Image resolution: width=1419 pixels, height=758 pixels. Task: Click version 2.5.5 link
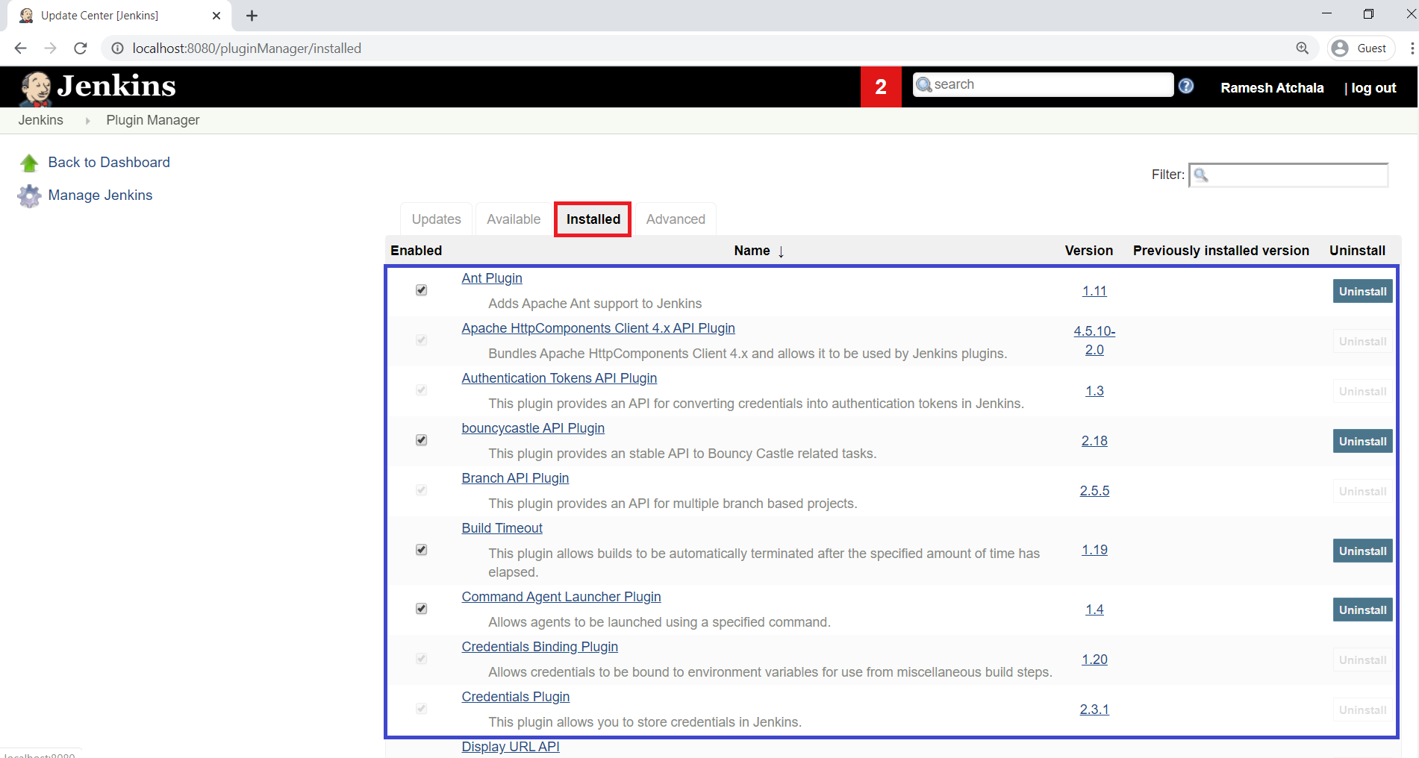point(1094,491)
